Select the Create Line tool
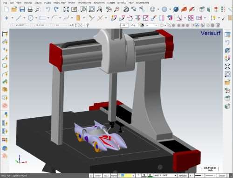This screenshot has height=178, width=233. click(19, 18)
